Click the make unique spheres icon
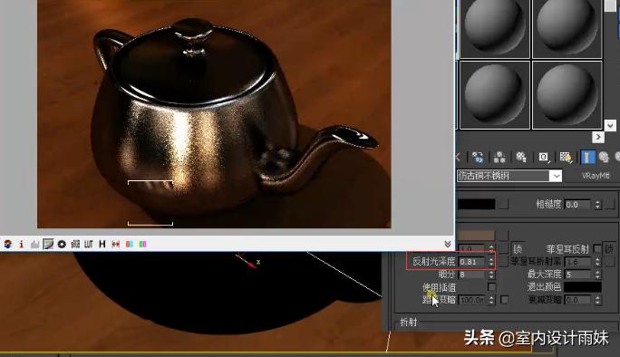 click(x=521, y=158)
